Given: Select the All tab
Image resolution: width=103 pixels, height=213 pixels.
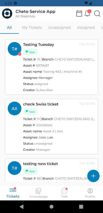Looking at the screenshot, I should click(9, 27).
